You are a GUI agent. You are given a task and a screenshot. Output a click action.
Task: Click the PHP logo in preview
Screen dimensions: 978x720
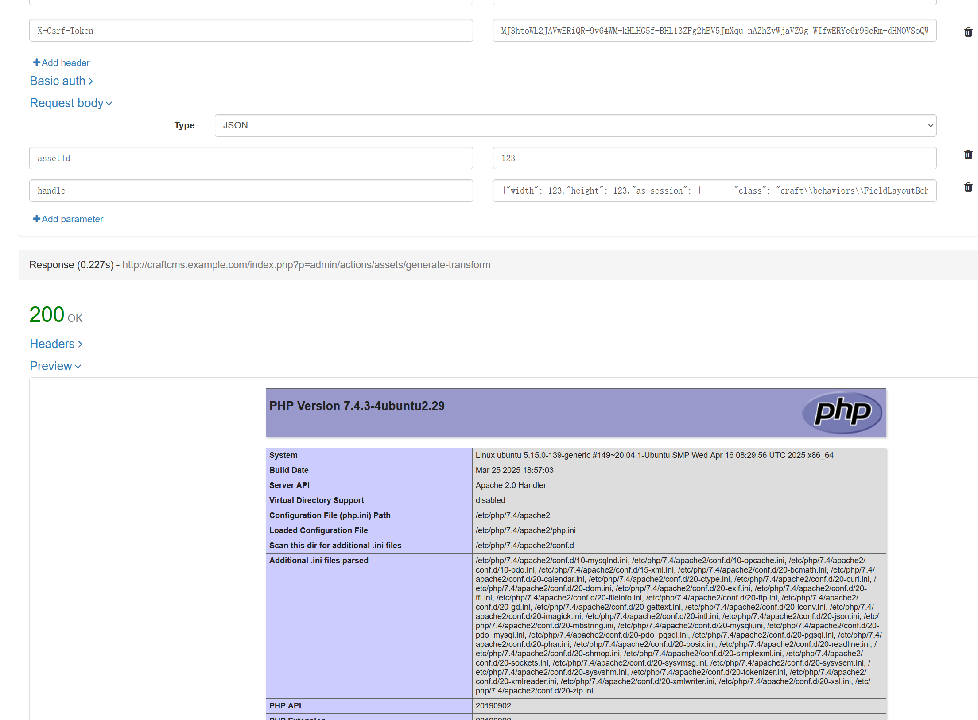[842, 412]
